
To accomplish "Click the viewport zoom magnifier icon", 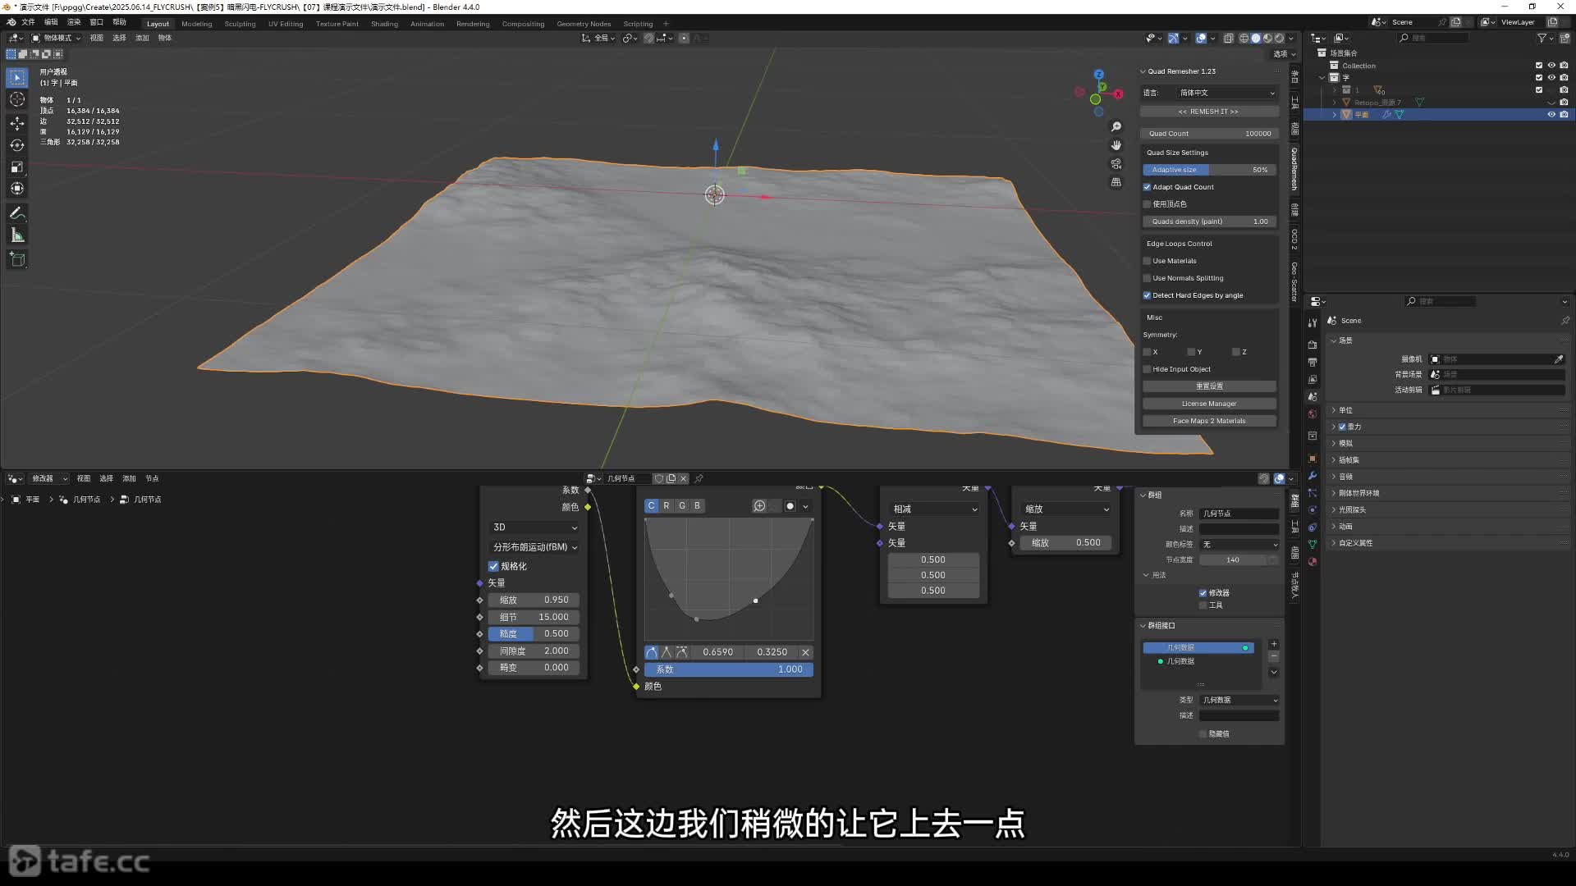I will pos(1116,126).
